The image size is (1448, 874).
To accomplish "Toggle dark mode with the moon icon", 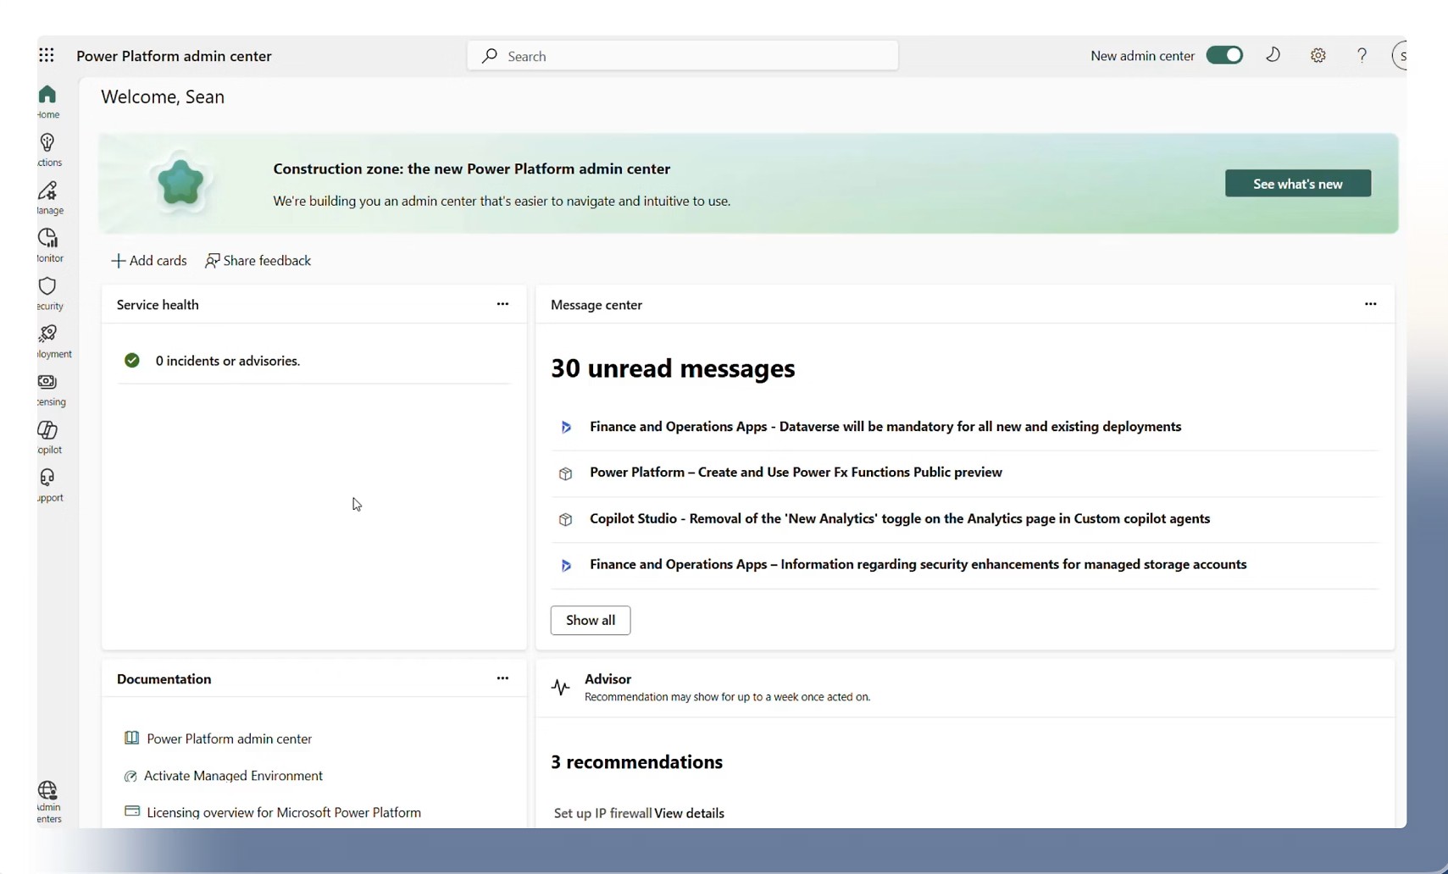I will pos(1274,55).
